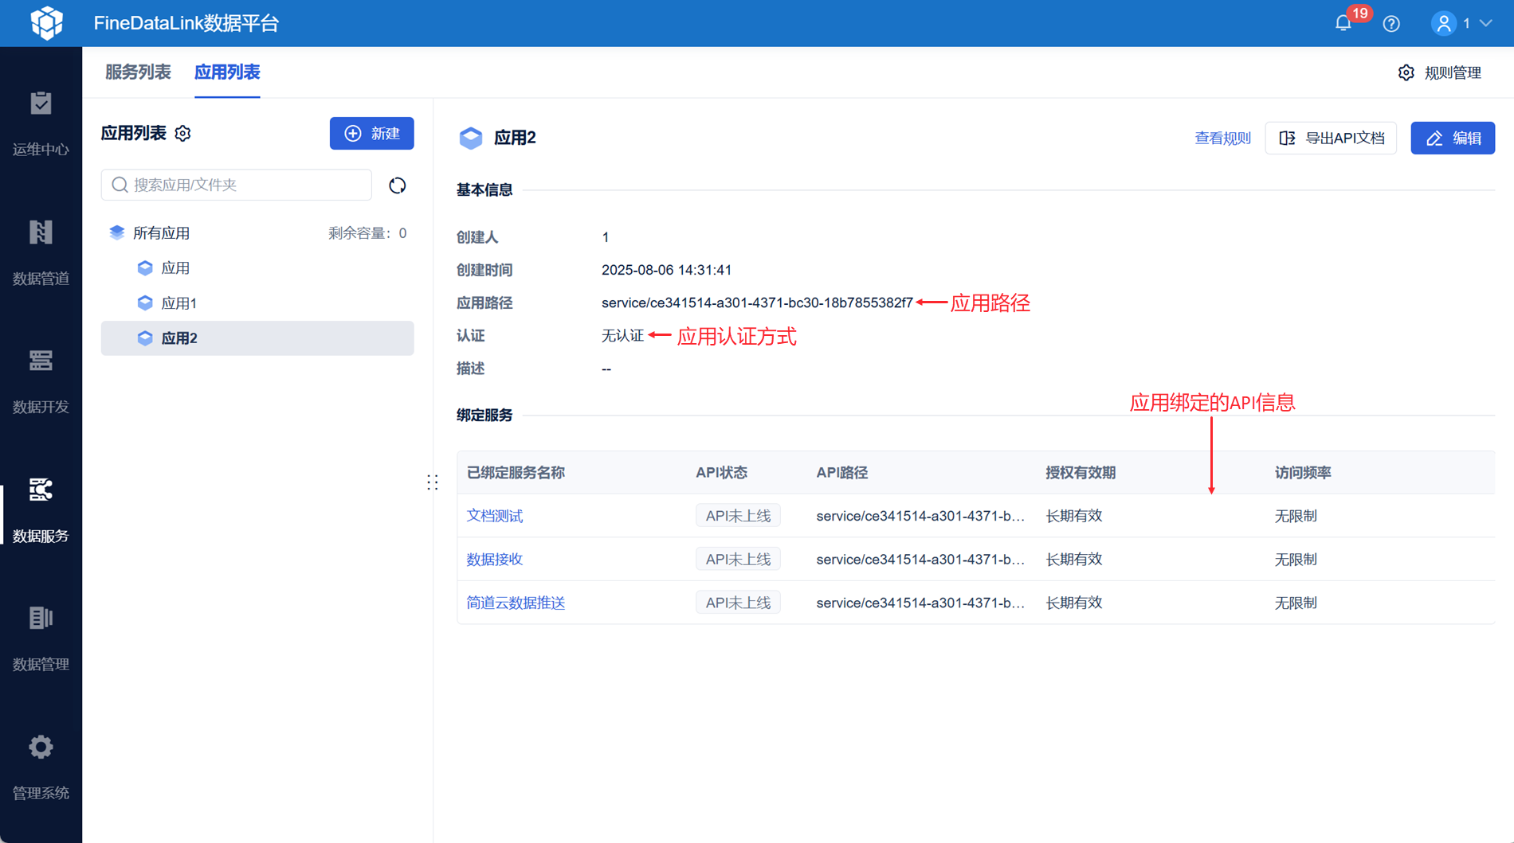Click the 查看规则 link
Image resolution: width=1514 pixels, height=843 pixels.
[1222, 139]
